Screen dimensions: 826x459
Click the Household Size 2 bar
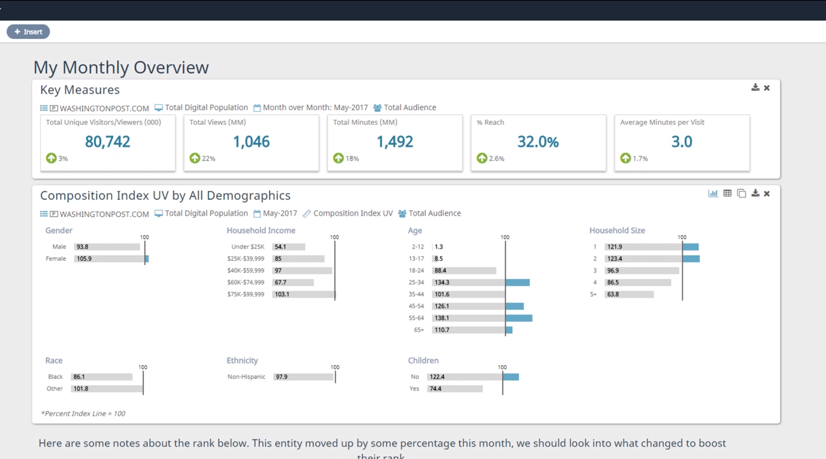click(652, 258)
